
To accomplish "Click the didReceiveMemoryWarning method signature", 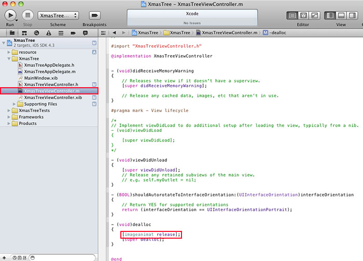I will click(152, 71).
